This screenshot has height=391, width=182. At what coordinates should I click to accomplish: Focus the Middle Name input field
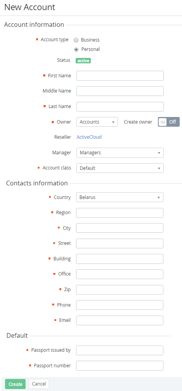tap(120, 91)
